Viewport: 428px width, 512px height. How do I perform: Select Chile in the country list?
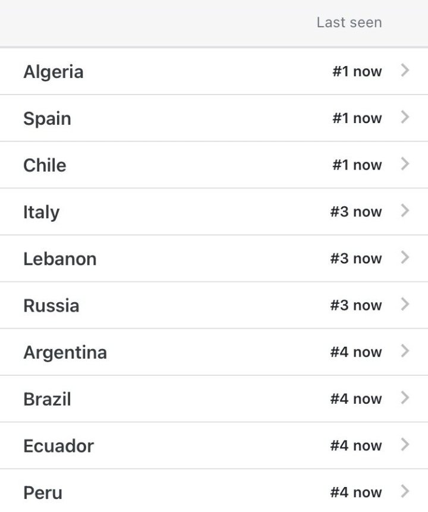tap(45, 165)
